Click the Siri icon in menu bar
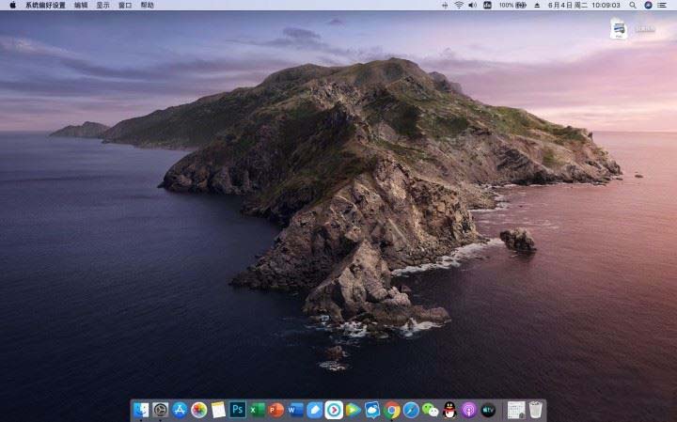The height and width of the screenshot is (422, 677). point(648,6)
